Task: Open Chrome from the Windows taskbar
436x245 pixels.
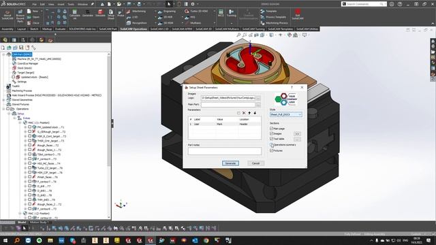Action: [x=206, y=240]
